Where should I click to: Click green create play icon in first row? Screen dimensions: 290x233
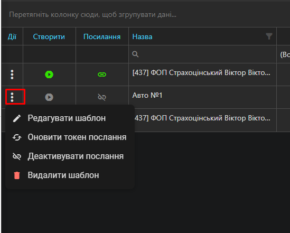49,74
